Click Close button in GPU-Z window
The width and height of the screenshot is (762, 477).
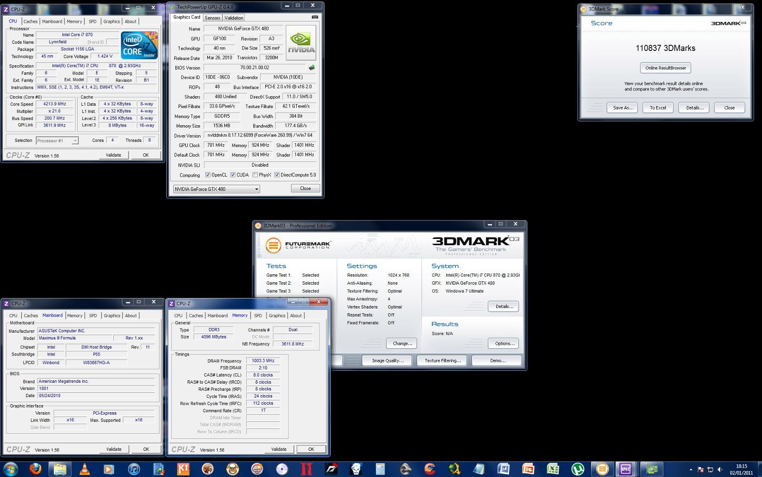305,189
